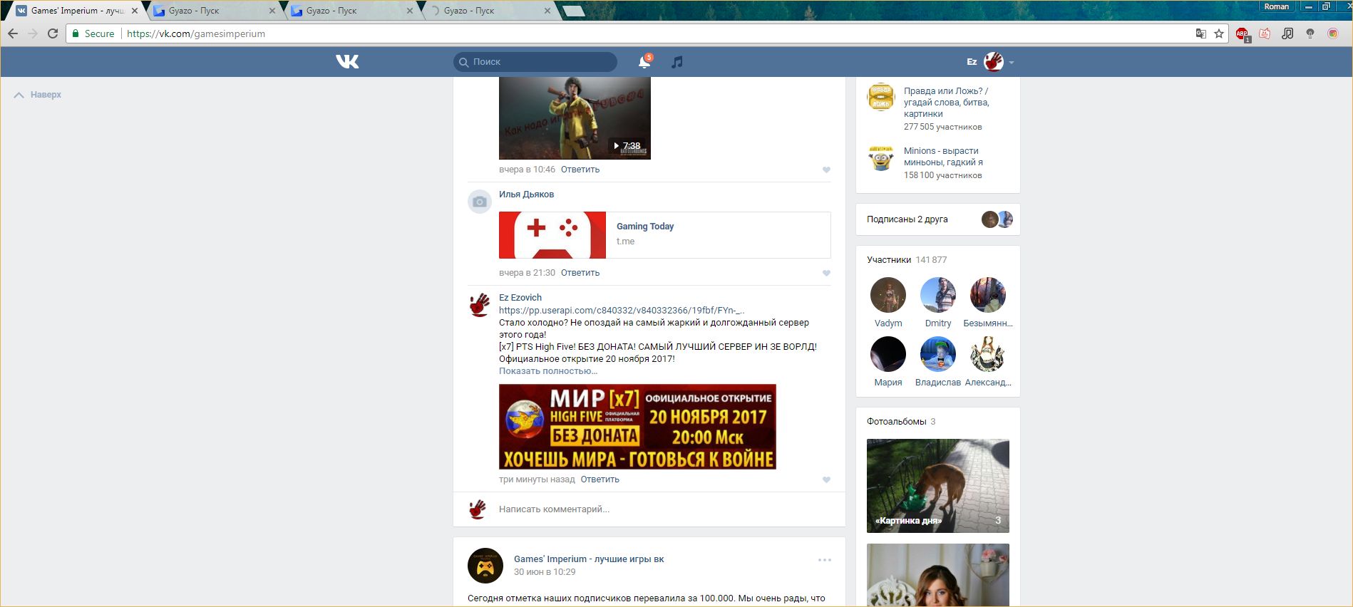
Task: Click the Adblock Plus extension icon
Action: pyautogui.click(x=1242, y=33)
